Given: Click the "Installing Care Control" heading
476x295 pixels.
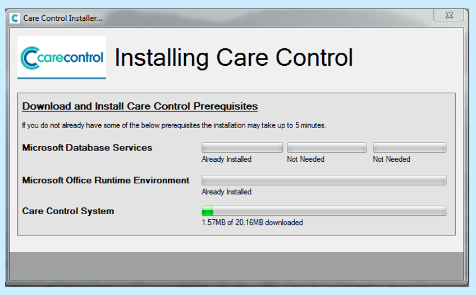Looking at the screenshot, I should click(x=234, y=57).
